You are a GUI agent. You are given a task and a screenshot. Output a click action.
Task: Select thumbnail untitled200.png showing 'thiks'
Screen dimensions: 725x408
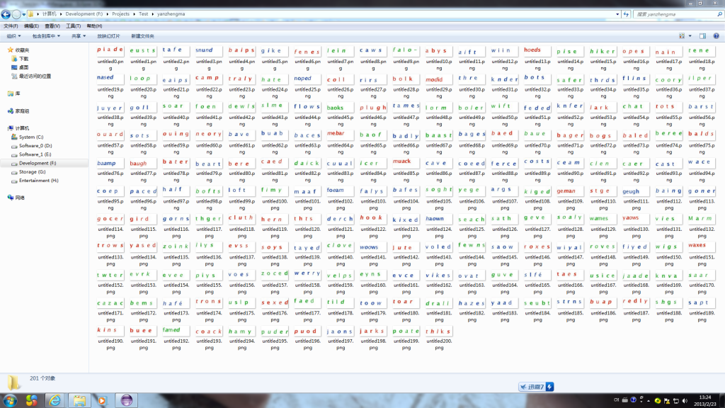tap(439, 331)
